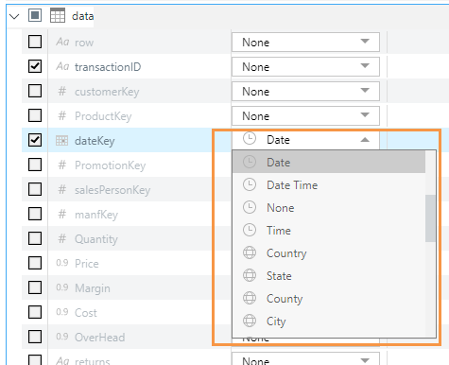Click the globe icon next to City
449x365 pixels.
(250, 321)
